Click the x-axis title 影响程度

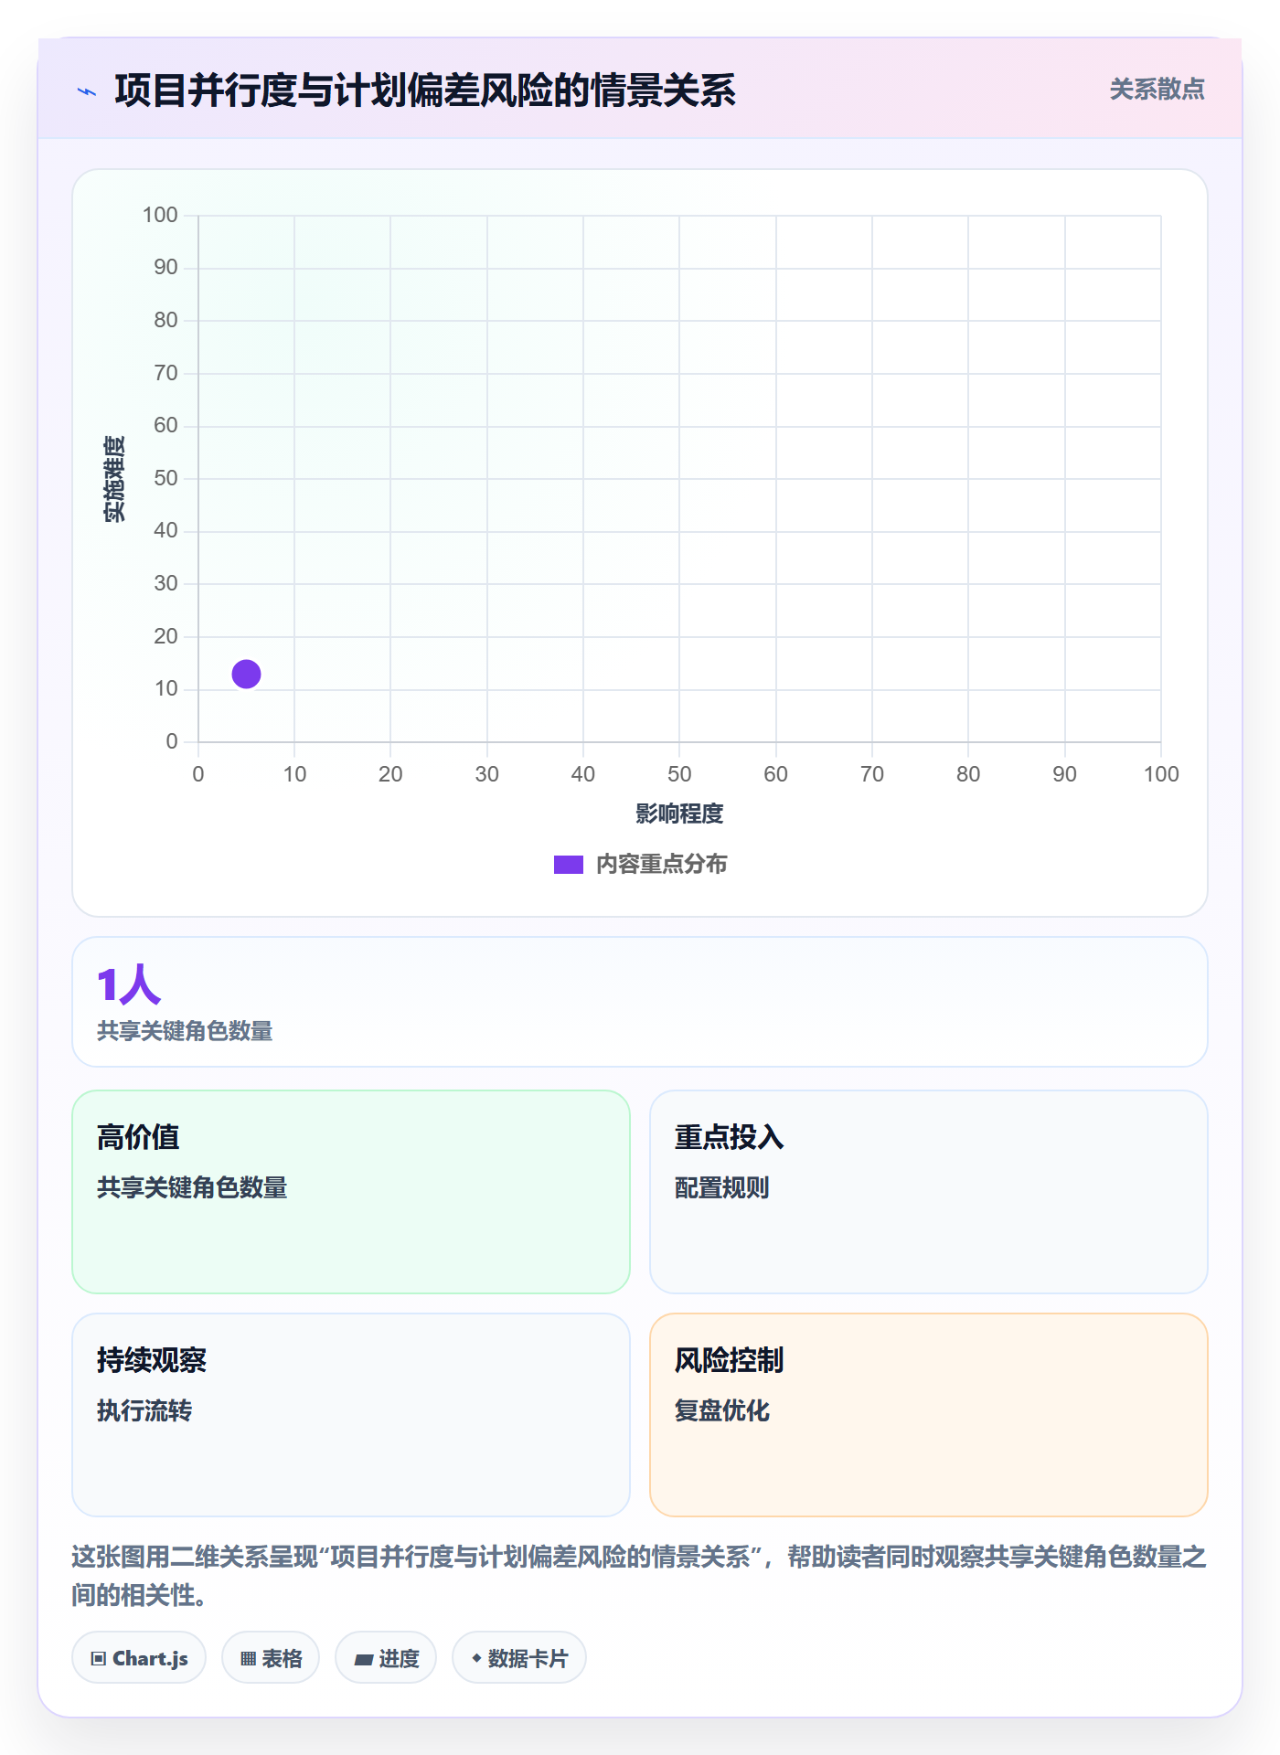point(679,814)
